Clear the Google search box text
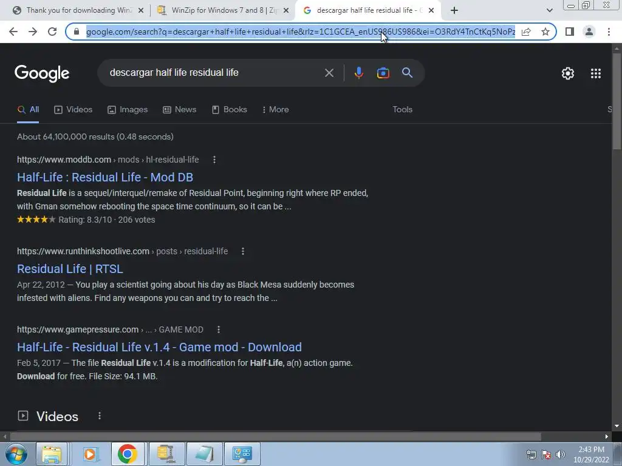Viewport: 622px width, 466px height. [x=329, y=73]
